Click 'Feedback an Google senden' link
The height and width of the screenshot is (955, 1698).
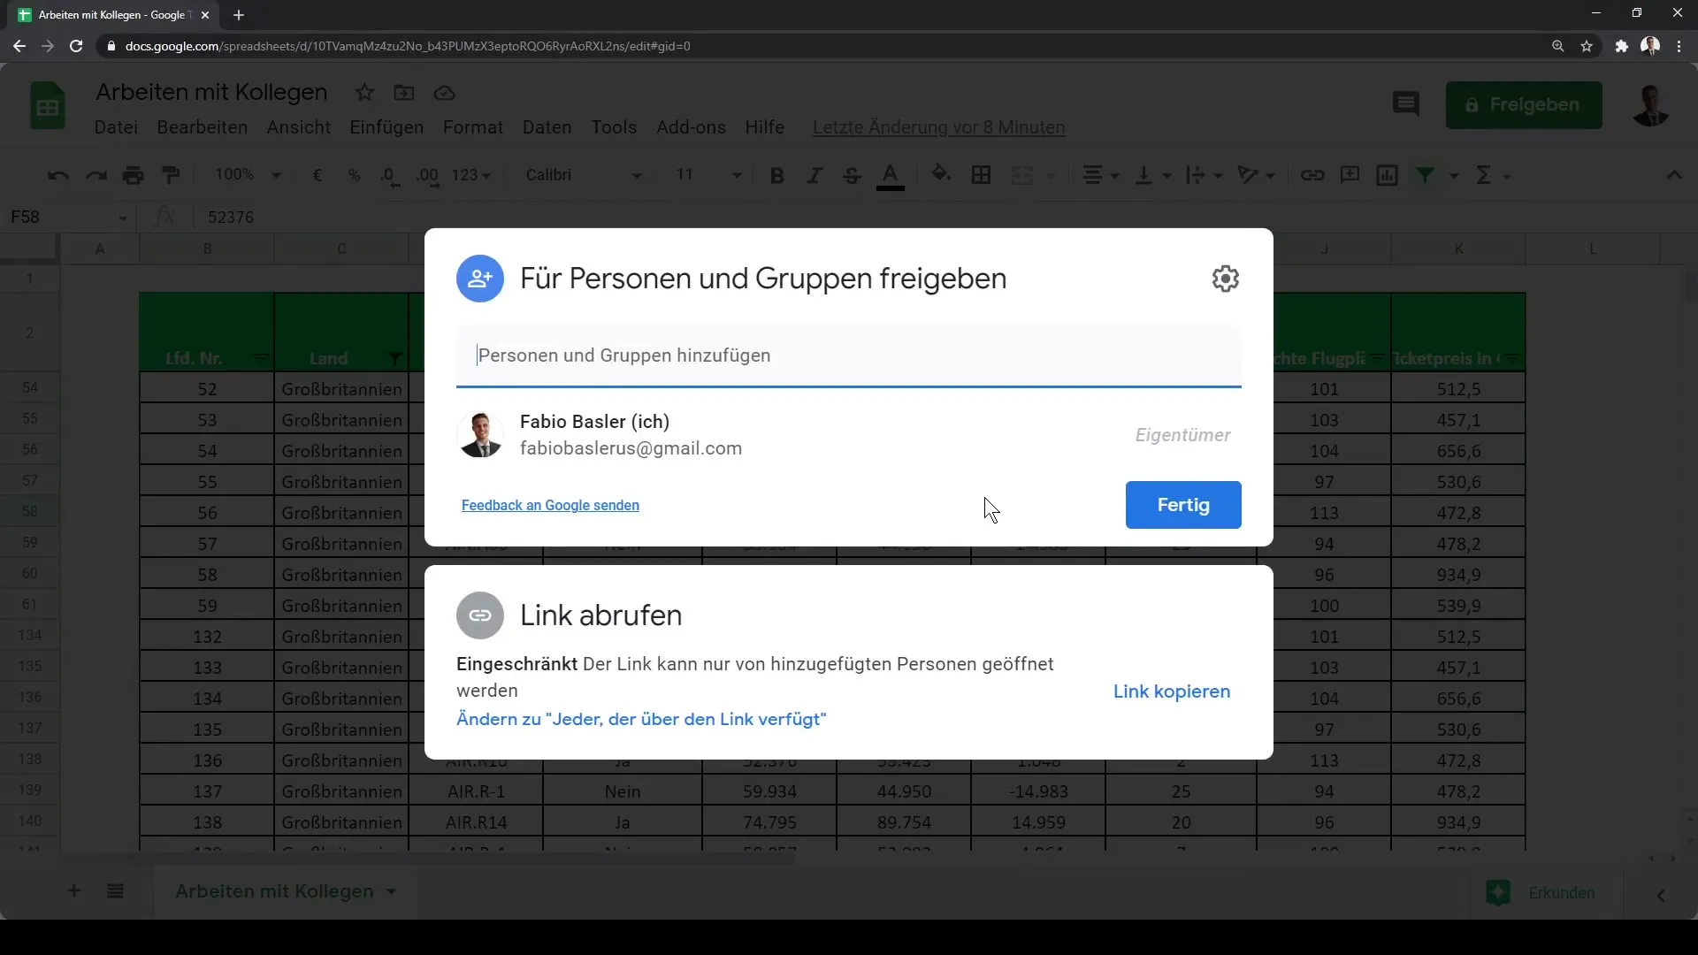coord(550,504)
